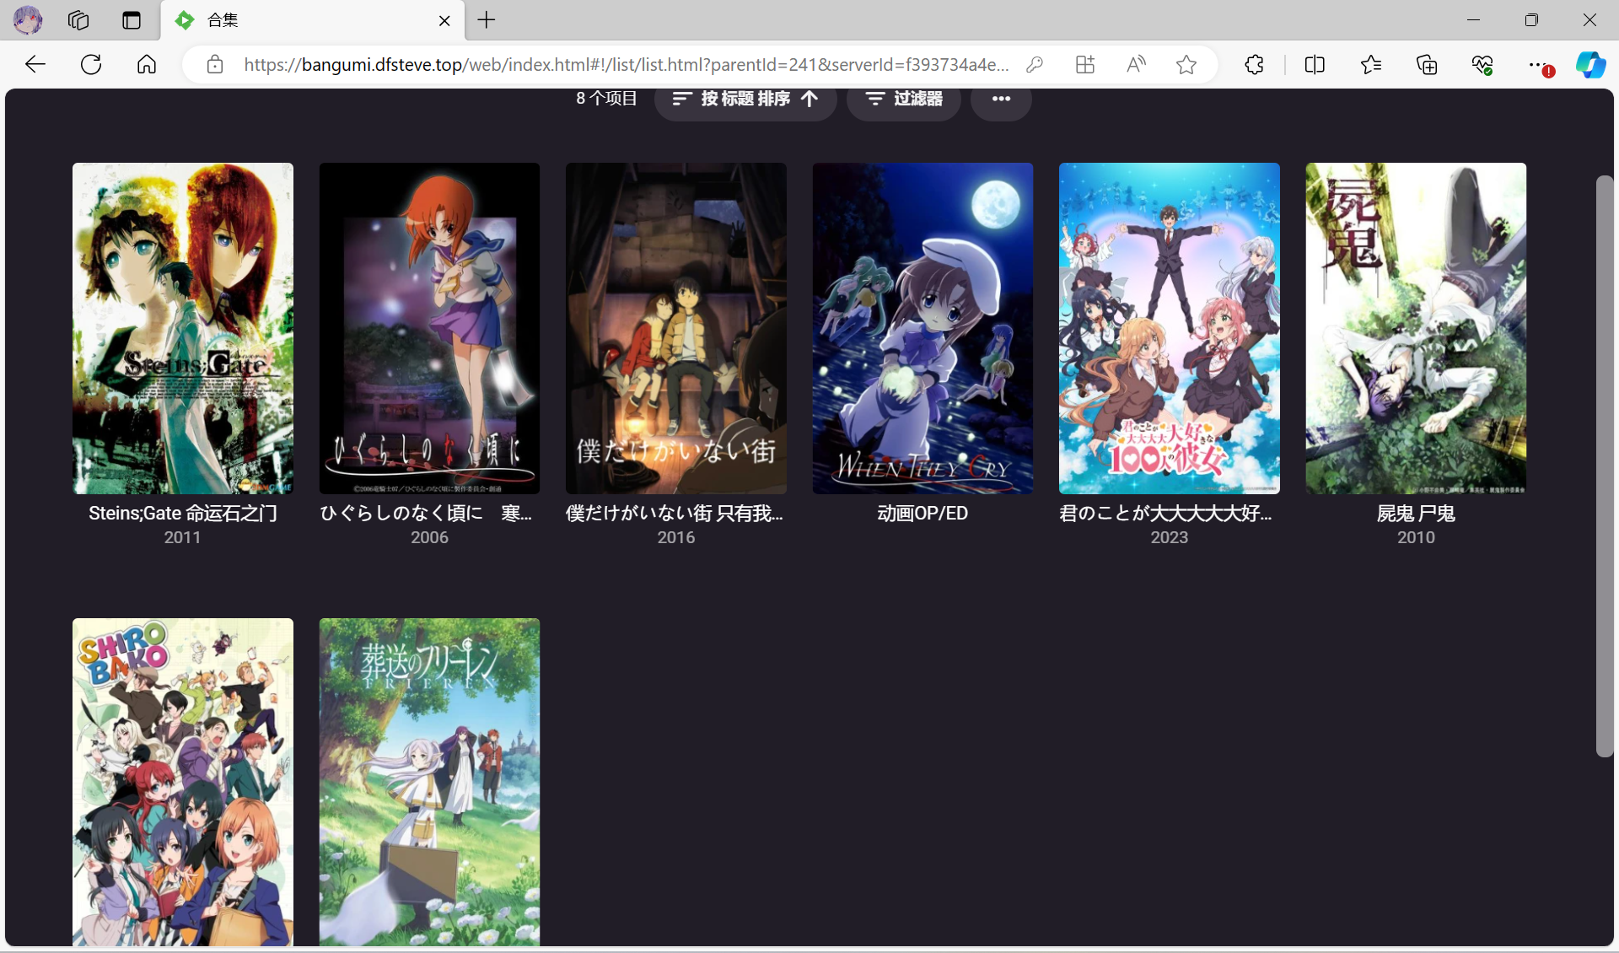Open the collections panel
Screen dimensions: 1619x953
[1427, 65]
